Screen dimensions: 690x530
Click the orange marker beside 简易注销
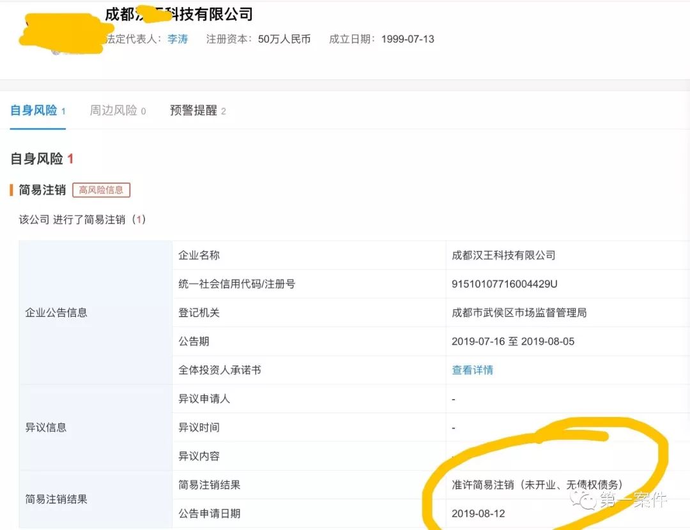(10, 190)
